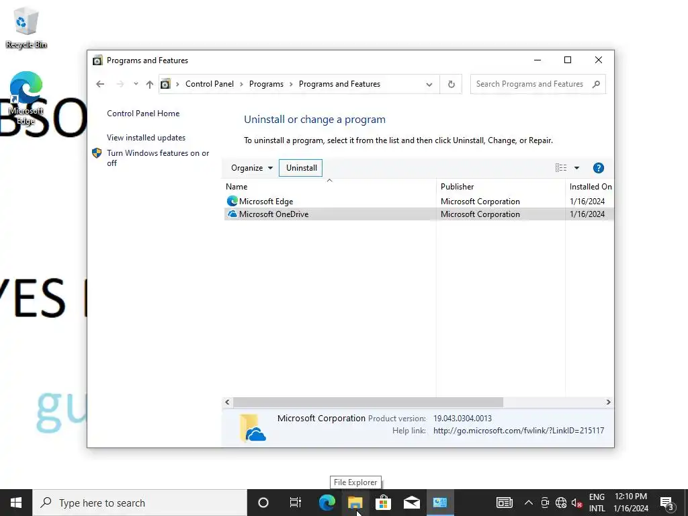688x516 pixels.
Task: Open Mail app from the taskbar
Action: click(x=412, y=503)
